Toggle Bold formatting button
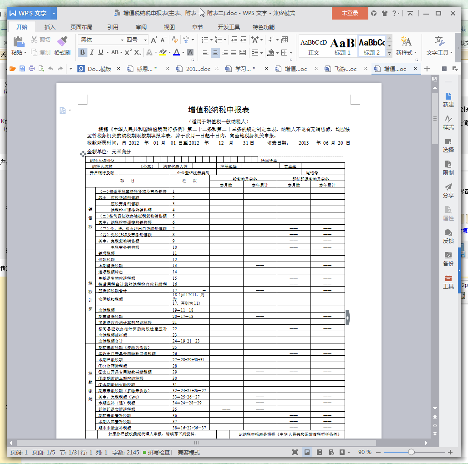468x464 pixels. (x=82, y=52)
